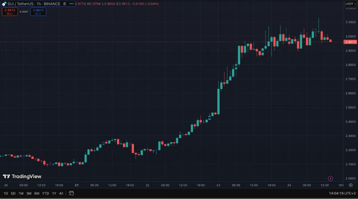Expand the USDT currency dropdown
This screenshot has height=199, width=358.
tap(350, 4)
